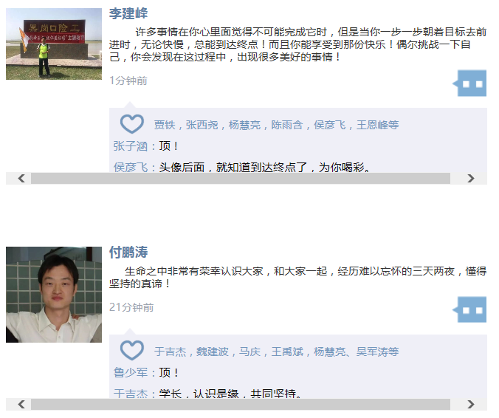Viewport: 499px width, 418px height.
Task: Click the upper horizontal scrollbar track
Action: 241,179
